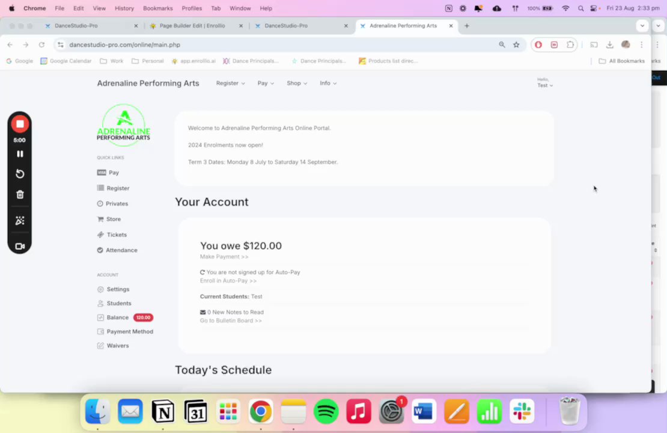Open the Numbers app from the dock
Viewport: 667px width, 433px height.
[489, 411]
